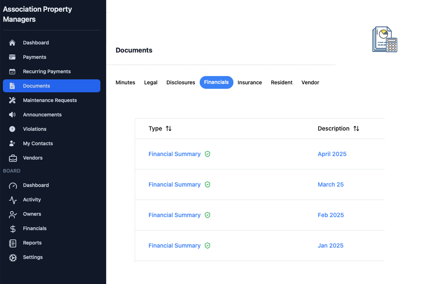Open the Insurance tab

coord(250,82)
